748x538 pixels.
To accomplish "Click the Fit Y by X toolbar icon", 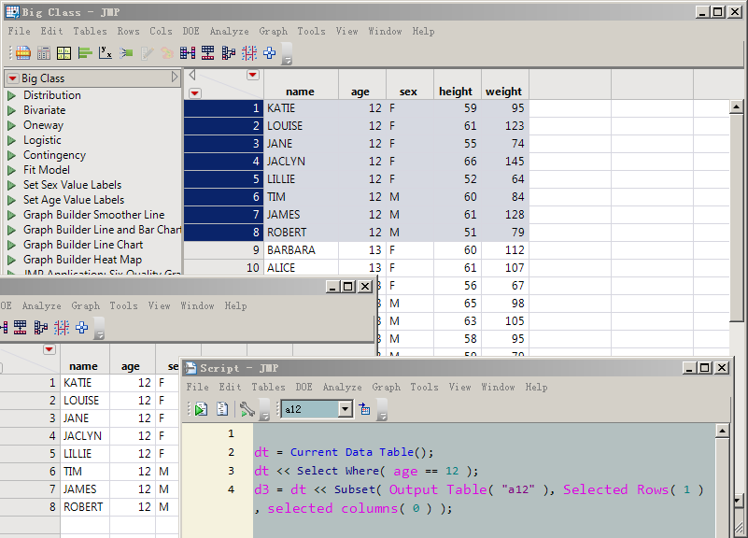I will 106,53.
